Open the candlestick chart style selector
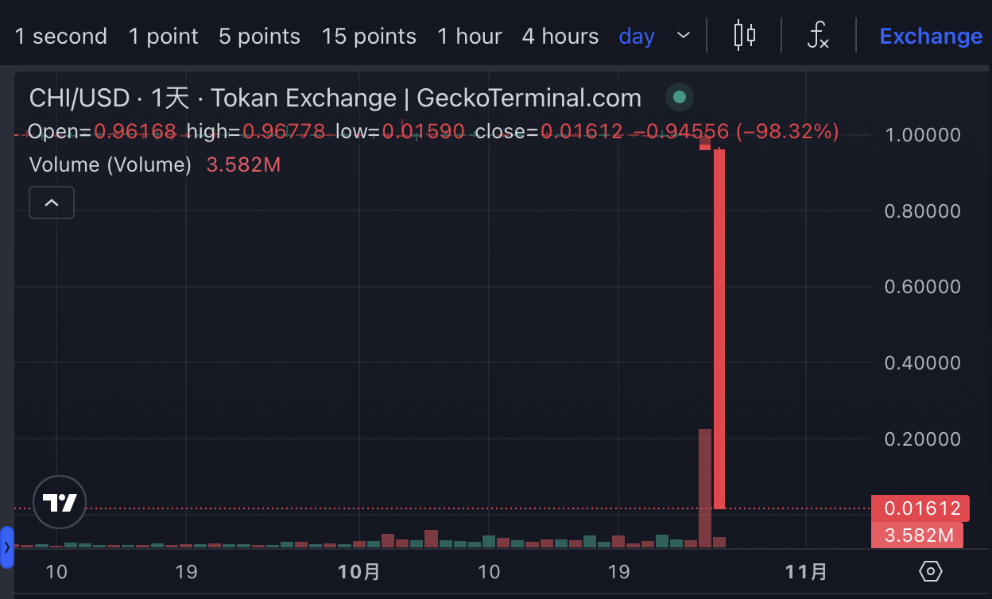 (742, 35)
